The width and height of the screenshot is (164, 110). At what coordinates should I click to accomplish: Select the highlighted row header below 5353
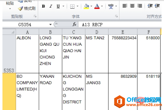pos(9,91)
